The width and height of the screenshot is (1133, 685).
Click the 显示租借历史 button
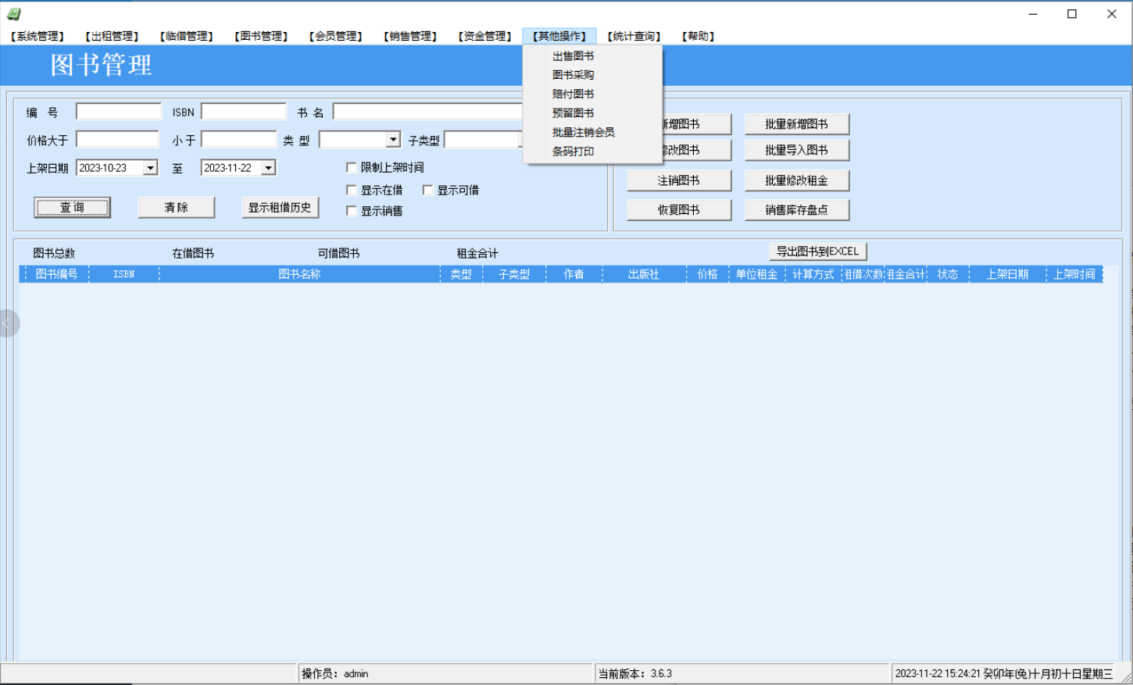pyautogui.click(x=280, y=207)
